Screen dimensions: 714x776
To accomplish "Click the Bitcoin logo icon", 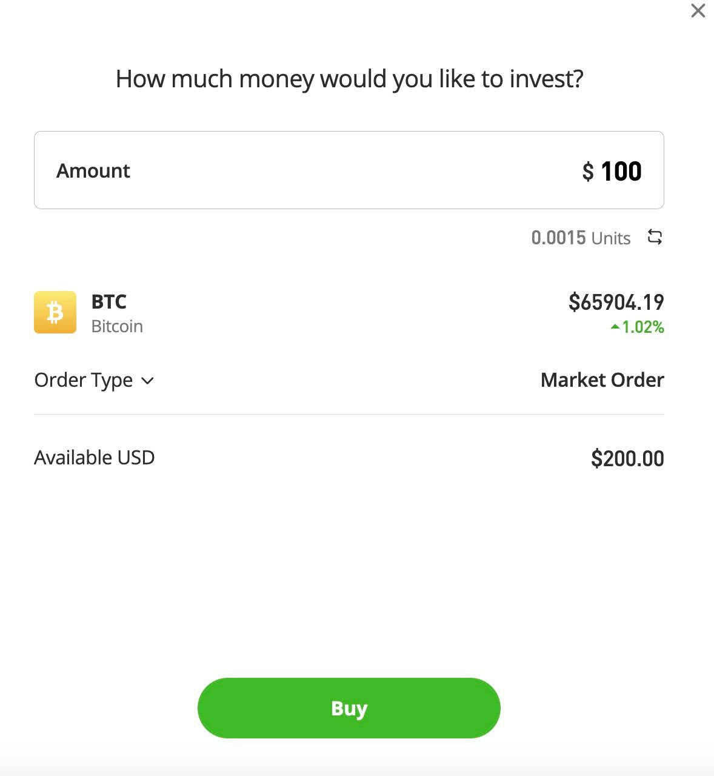I will [55, 312].
